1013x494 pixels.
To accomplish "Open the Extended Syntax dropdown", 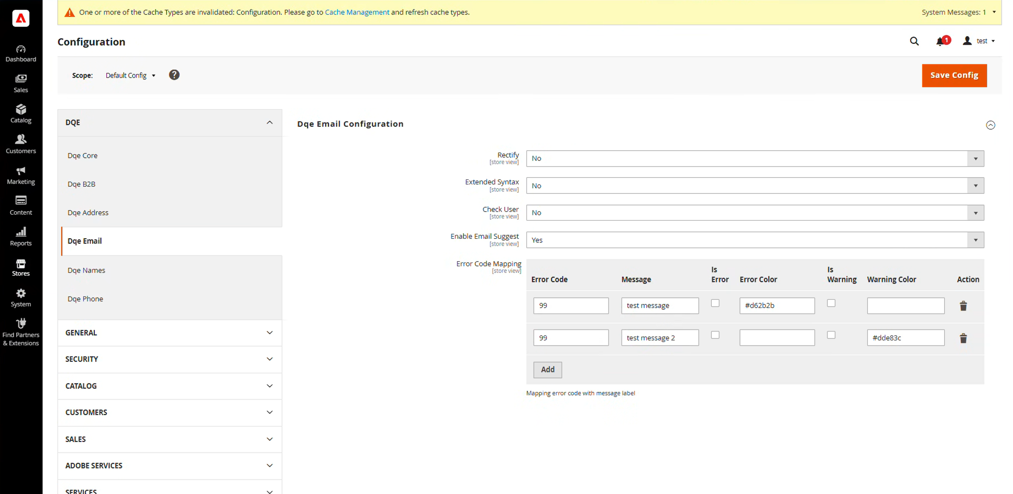I will [755, 186].
